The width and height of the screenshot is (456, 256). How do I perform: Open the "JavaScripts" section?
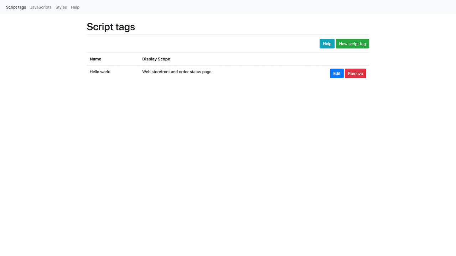click(x=41, y=7)
